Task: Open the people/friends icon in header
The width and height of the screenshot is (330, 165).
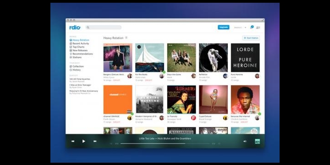Action: tap(258, 27)
